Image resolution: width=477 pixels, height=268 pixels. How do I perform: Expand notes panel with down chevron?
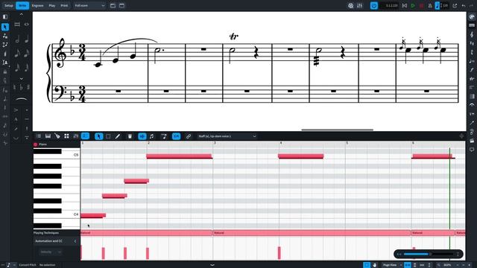click(22, 79)
